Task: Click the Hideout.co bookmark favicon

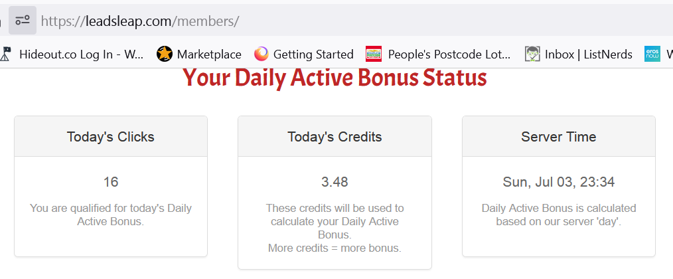Action: [5, 54]
